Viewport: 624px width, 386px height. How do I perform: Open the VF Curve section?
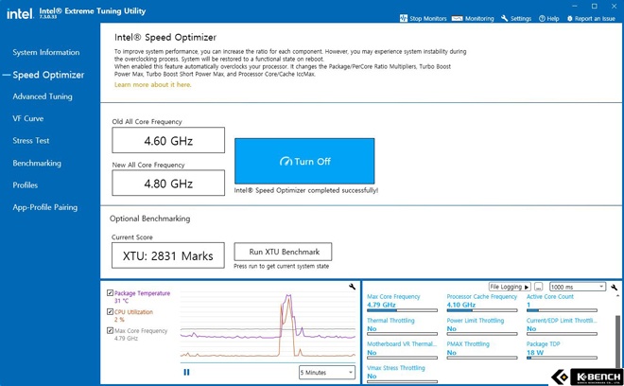click(27, 118)
